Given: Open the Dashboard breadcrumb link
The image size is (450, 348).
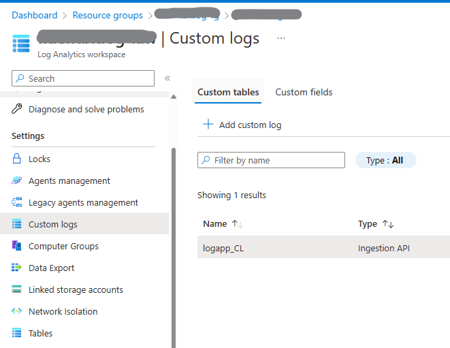Looking at the screenshot, I should tap(35, 15).
